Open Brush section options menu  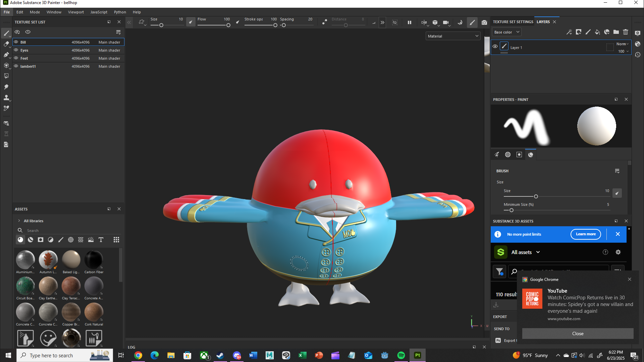[x=617, y=171]
